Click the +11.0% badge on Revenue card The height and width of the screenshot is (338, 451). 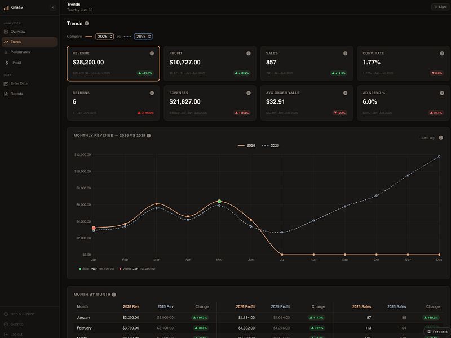pyautogui.click(x=145, y=73)
